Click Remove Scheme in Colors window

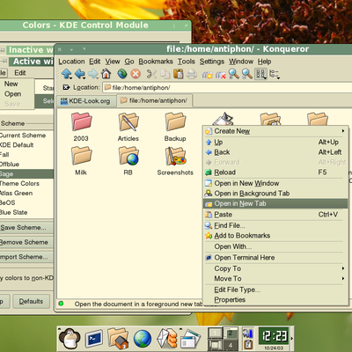click(26, 242)
